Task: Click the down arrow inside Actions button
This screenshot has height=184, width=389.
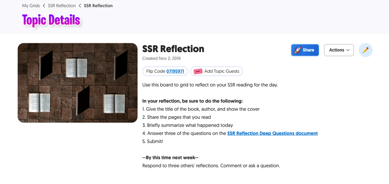Action: point(348,50)
